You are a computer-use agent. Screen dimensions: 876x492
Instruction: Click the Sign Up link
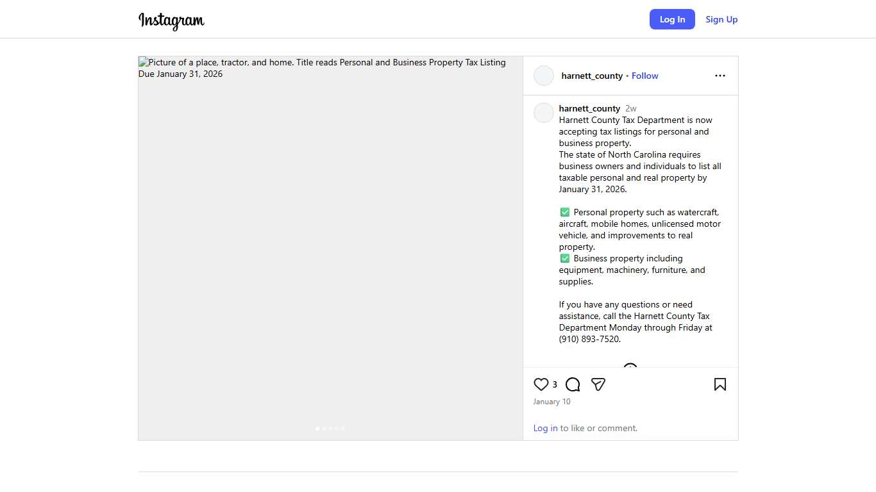(721, 19)
